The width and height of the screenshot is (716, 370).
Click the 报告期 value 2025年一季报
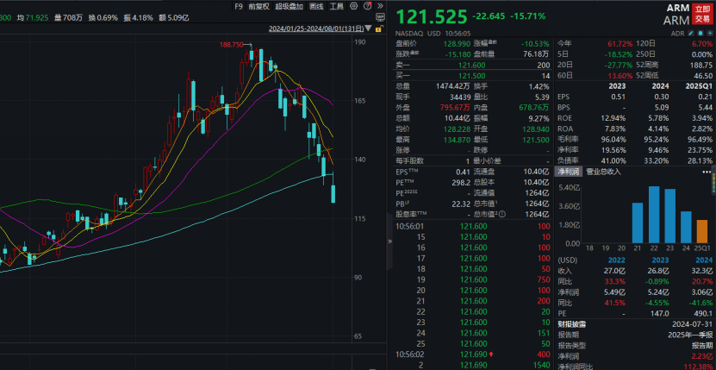[690, 335]
